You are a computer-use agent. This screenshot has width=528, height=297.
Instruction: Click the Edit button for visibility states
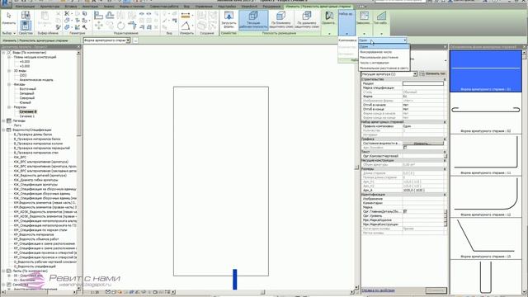coord(423,144)
